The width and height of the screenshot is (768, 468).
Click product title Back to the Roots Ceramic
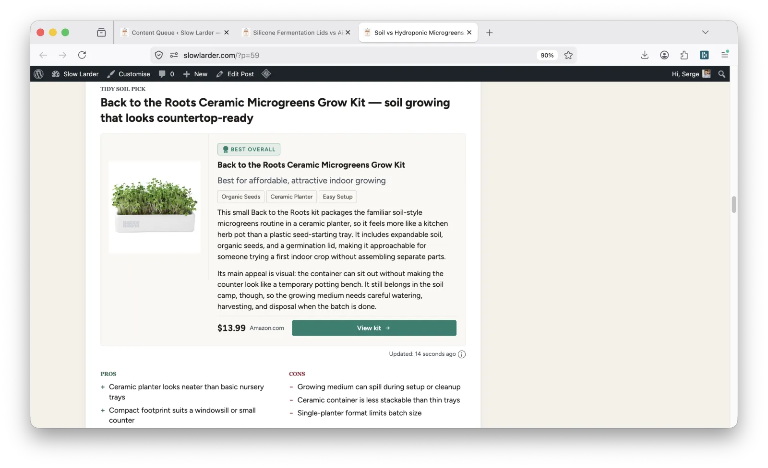pyautogui.click(x=311, y=165)
